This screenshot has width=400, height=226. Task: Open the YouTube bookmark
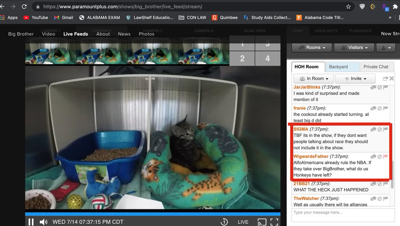tap(36, 17)
